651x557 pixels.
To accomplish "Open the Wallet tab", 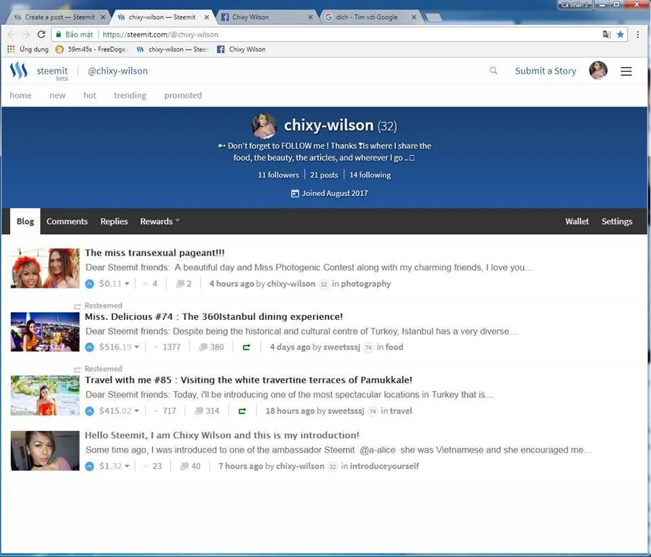I will [x=576, y=222].
